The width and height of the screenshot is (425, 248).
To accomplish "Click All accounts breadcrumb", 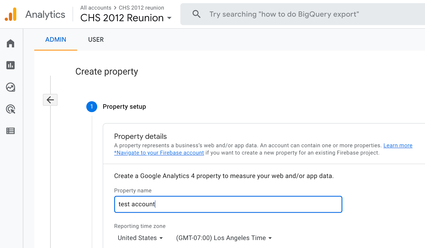I will pos(96,8).
